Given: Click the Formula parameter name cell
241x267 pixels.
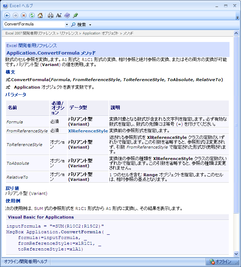Looking at the screenshot, I should [x=28, y=122].
